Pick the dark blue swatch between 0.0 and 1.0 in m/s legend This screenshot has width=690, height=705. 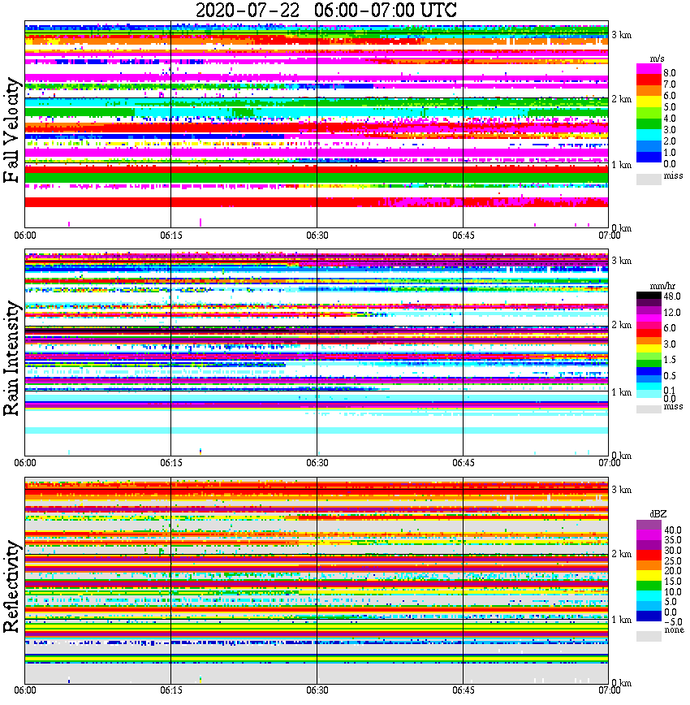tap(649, 158)
